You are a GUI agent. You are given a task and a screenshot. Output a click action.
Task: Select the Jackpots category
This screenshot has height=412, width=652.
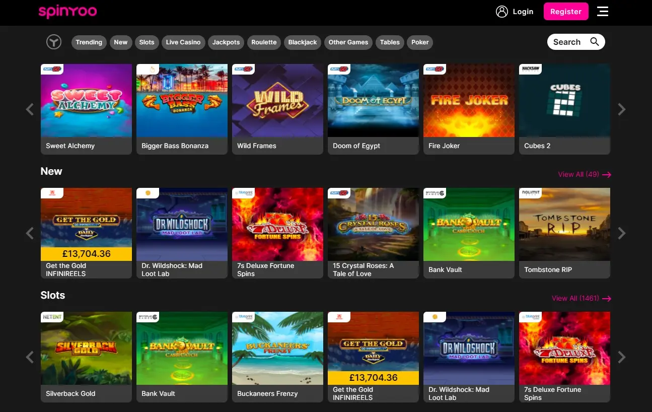coord(226,42)
